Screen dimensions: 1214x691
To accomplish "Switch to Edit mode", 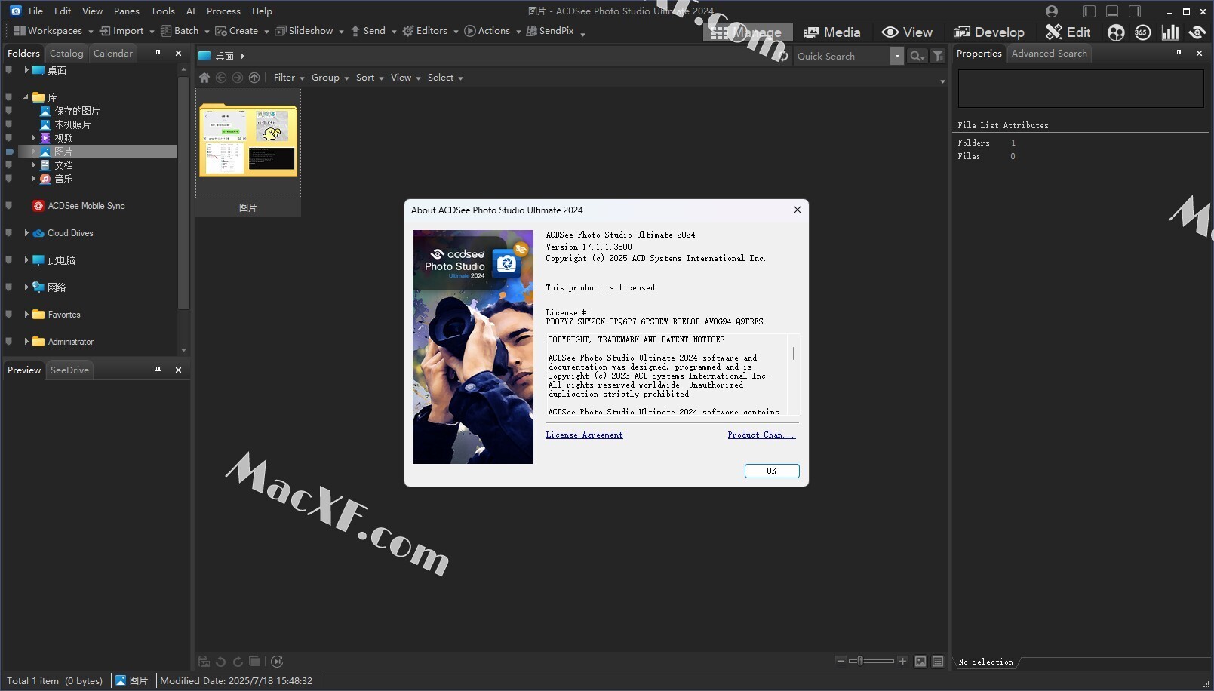I will (x=1068, y=32).
